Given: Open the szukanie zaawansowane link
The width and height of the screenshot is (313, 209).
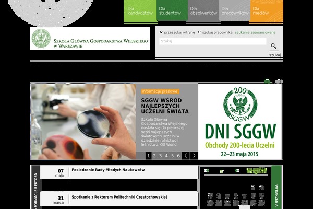Looking at the screenshot, I should pos(255,32).
